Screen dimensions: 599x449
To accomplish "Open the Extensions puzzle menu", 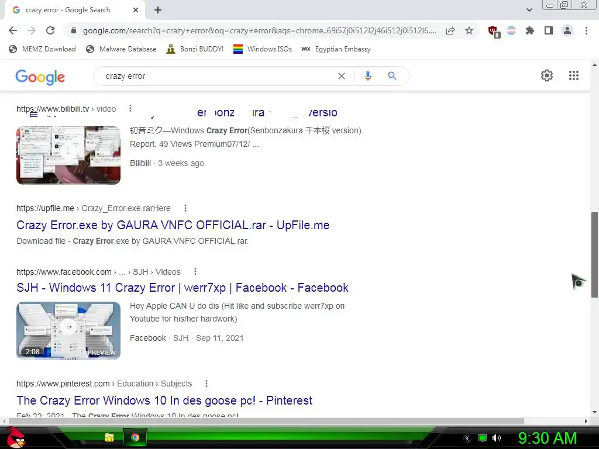I will pos(530,30).
